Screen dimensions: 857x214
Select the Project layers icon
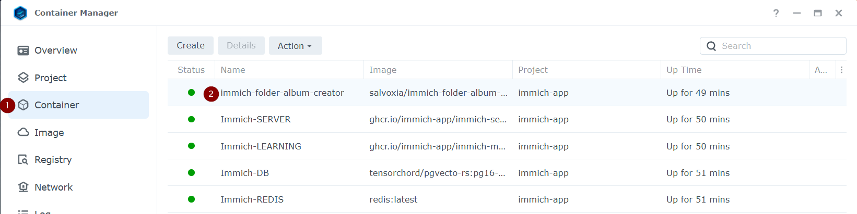[23, 78]
